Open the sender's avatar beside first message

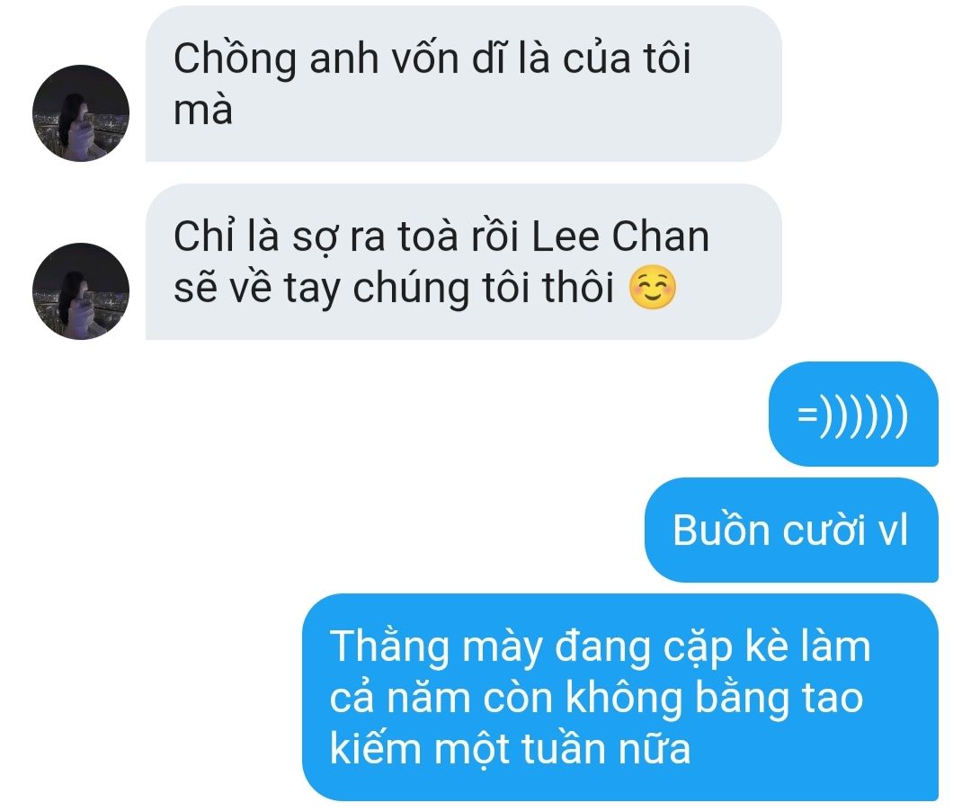click(81, 113)
